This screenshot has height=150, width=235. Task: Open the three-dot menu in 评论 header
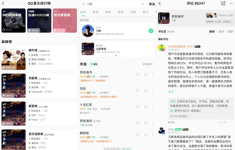232,3
